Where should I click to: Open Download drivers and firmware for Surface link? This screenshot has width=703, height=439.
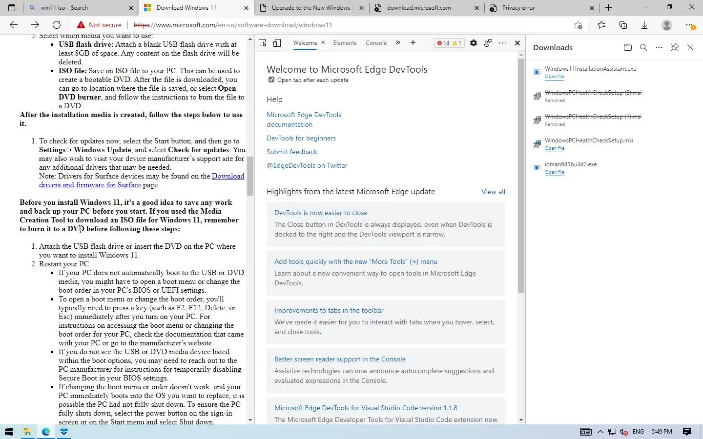142,180
